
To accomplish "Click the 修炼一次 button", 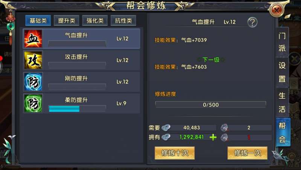I will [x=248, y=153].
